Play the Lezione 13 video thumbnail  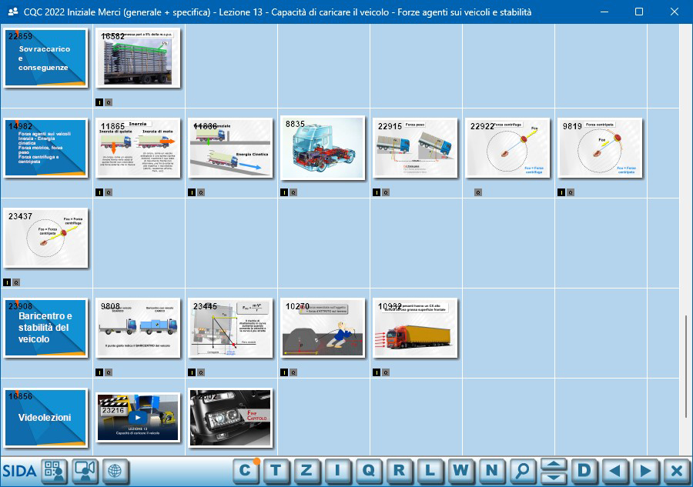point(138,418)
